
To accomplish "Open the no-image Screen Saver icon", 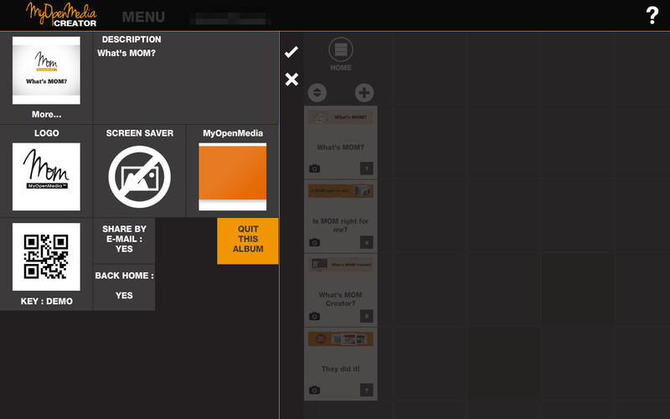I will coord(139,177).
